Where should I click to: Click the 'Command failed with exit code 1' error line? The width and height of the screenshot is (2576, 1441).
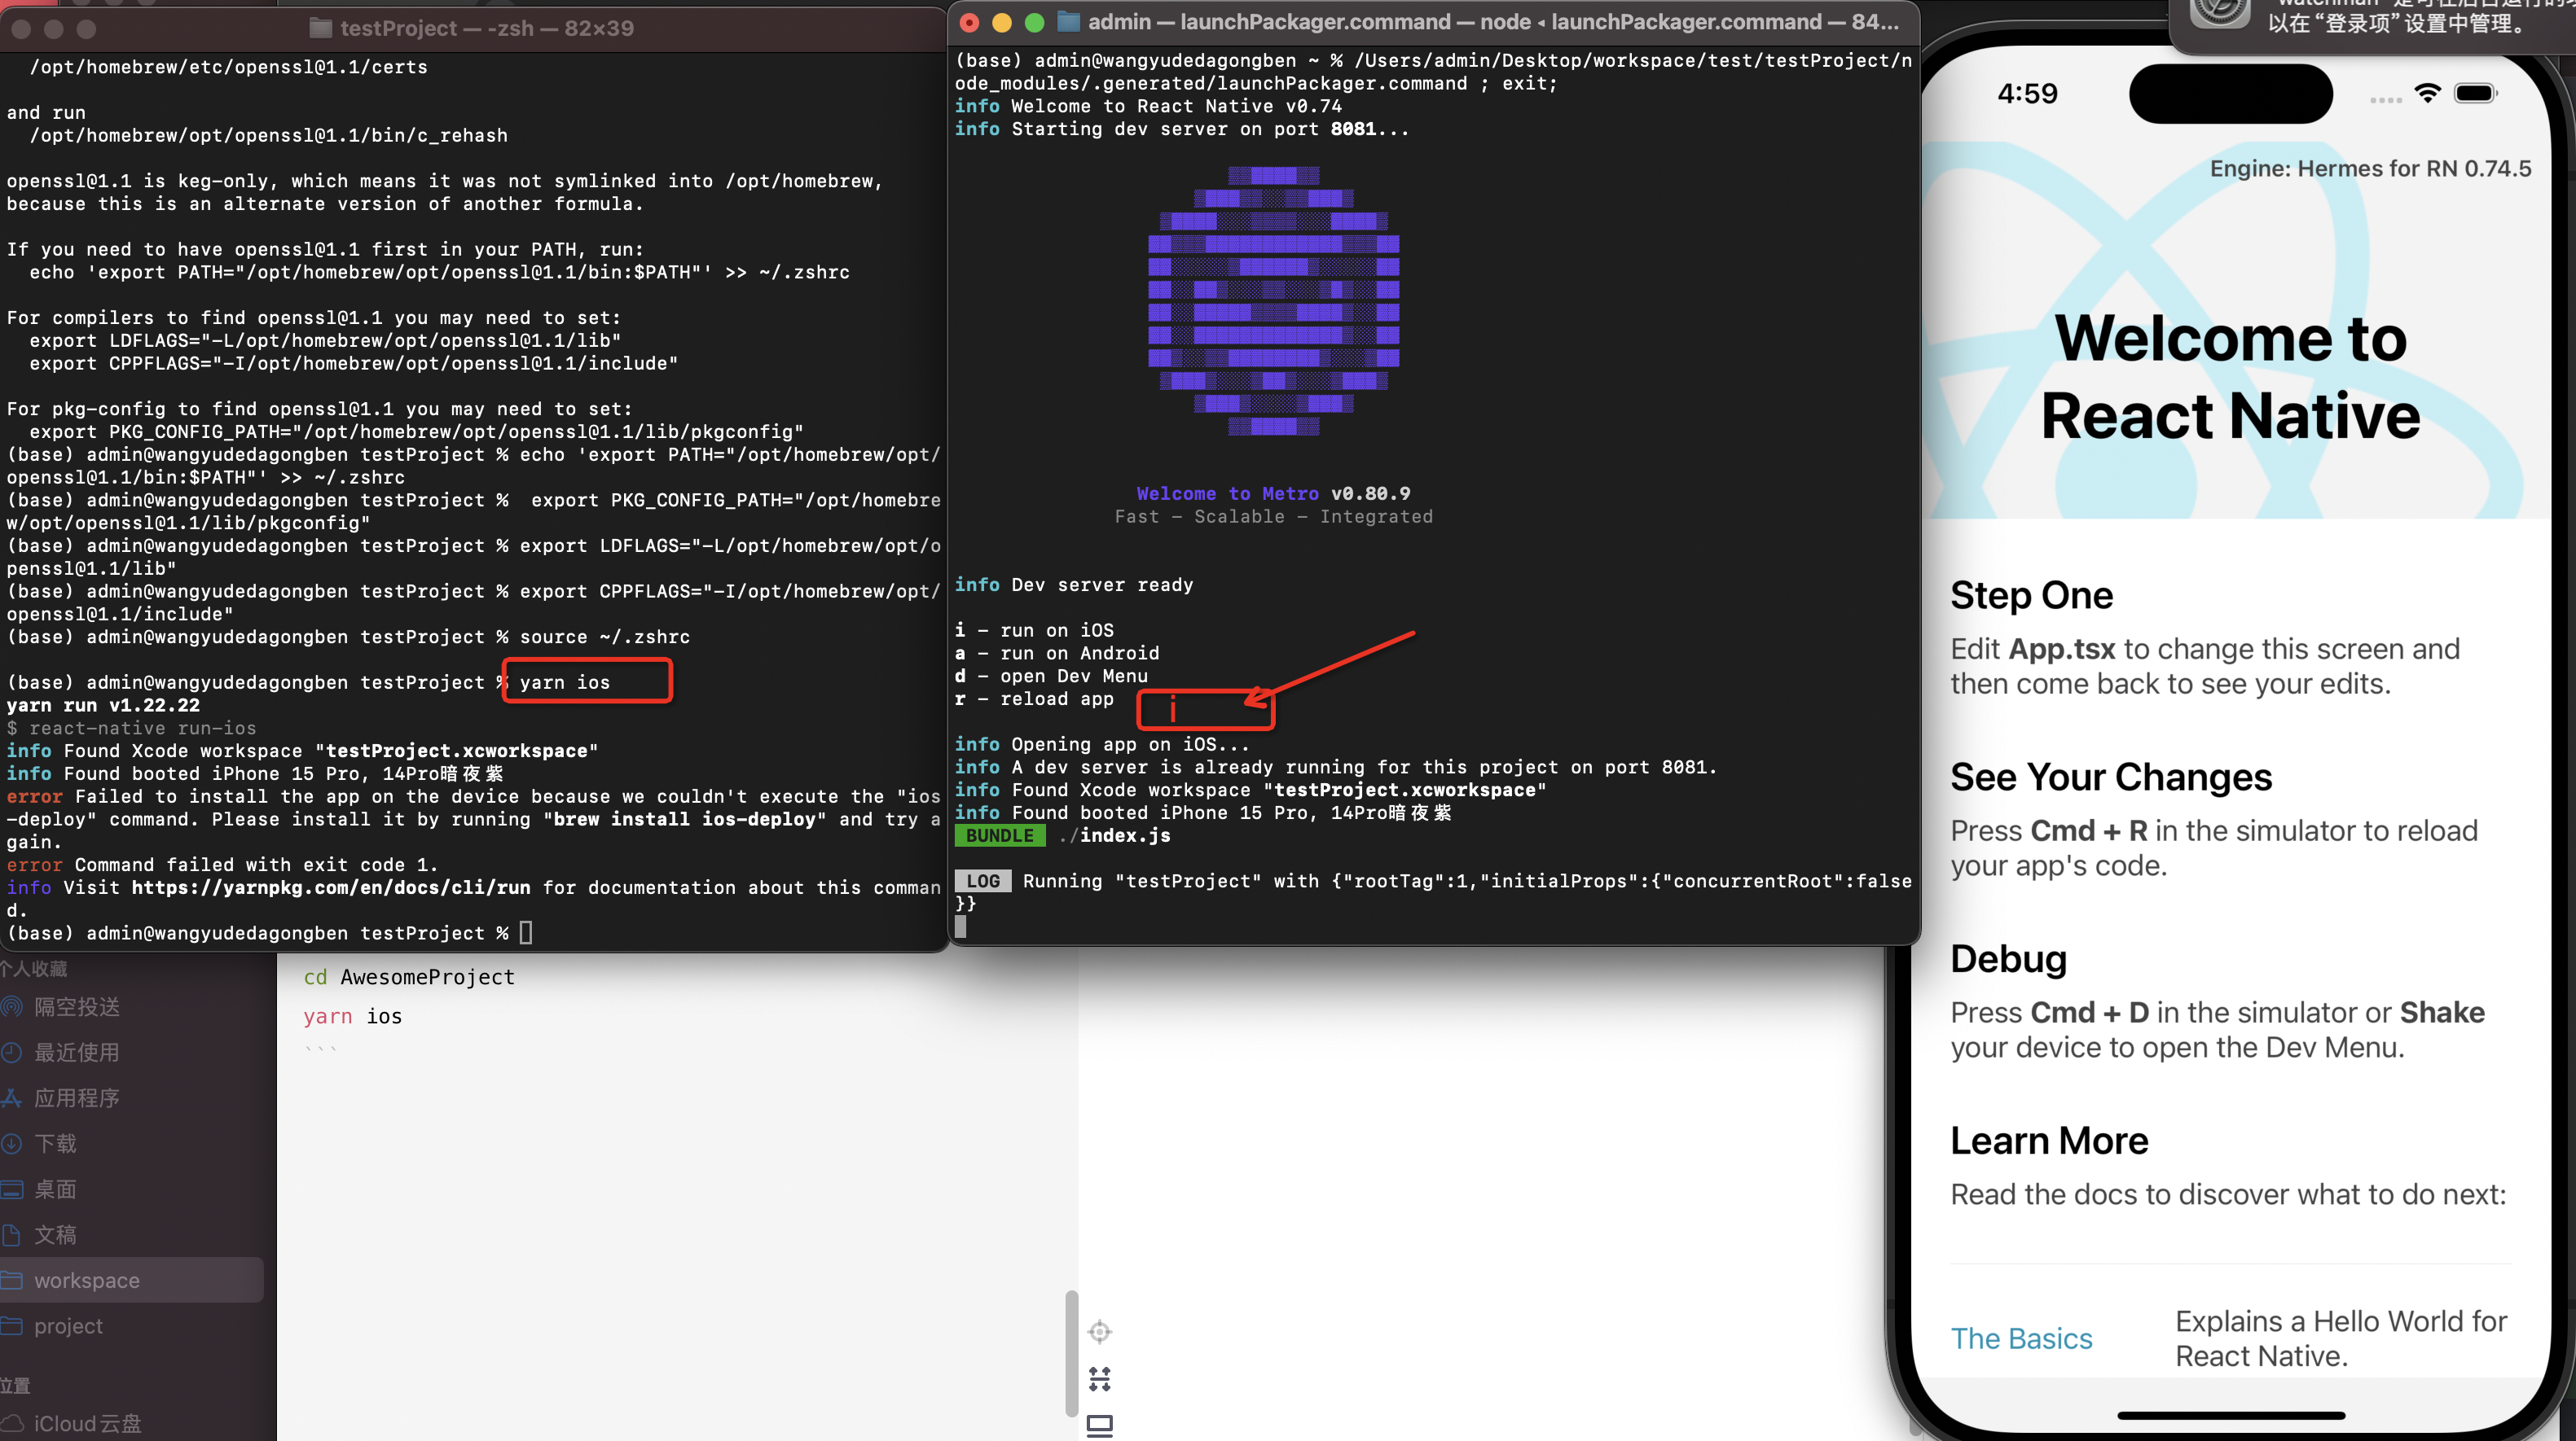(222, 865)
